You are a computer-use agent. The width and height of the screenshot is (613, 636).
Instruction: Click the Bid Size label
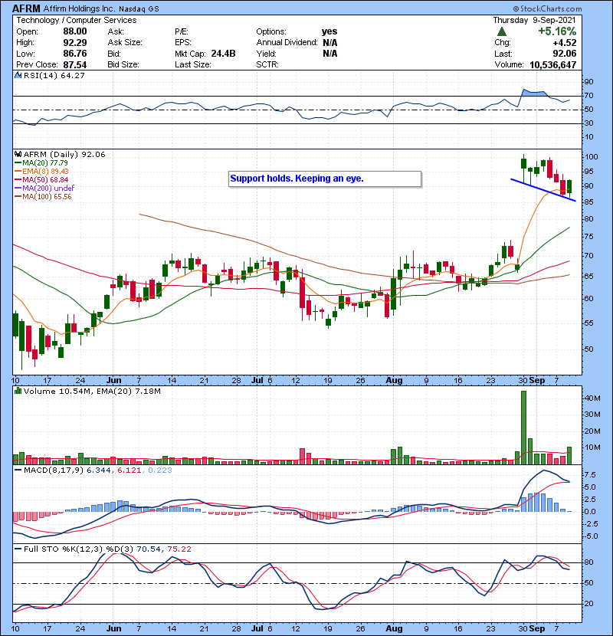(123, 64)
